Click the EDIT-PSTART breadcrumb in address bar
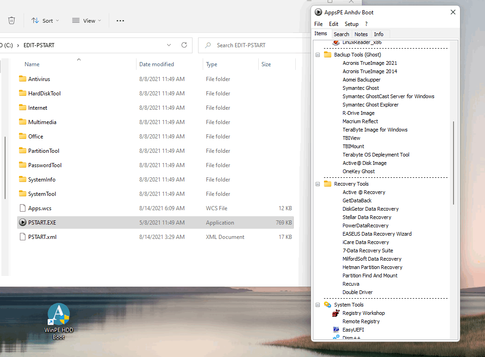This screenshot has height=357, width=485. coord(39,45)
